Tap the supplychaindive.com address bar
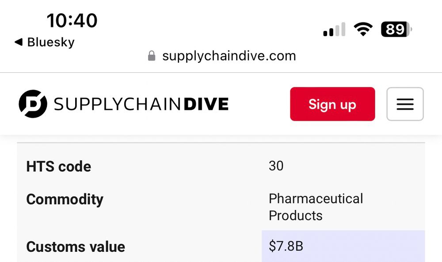 coord(222,56)
